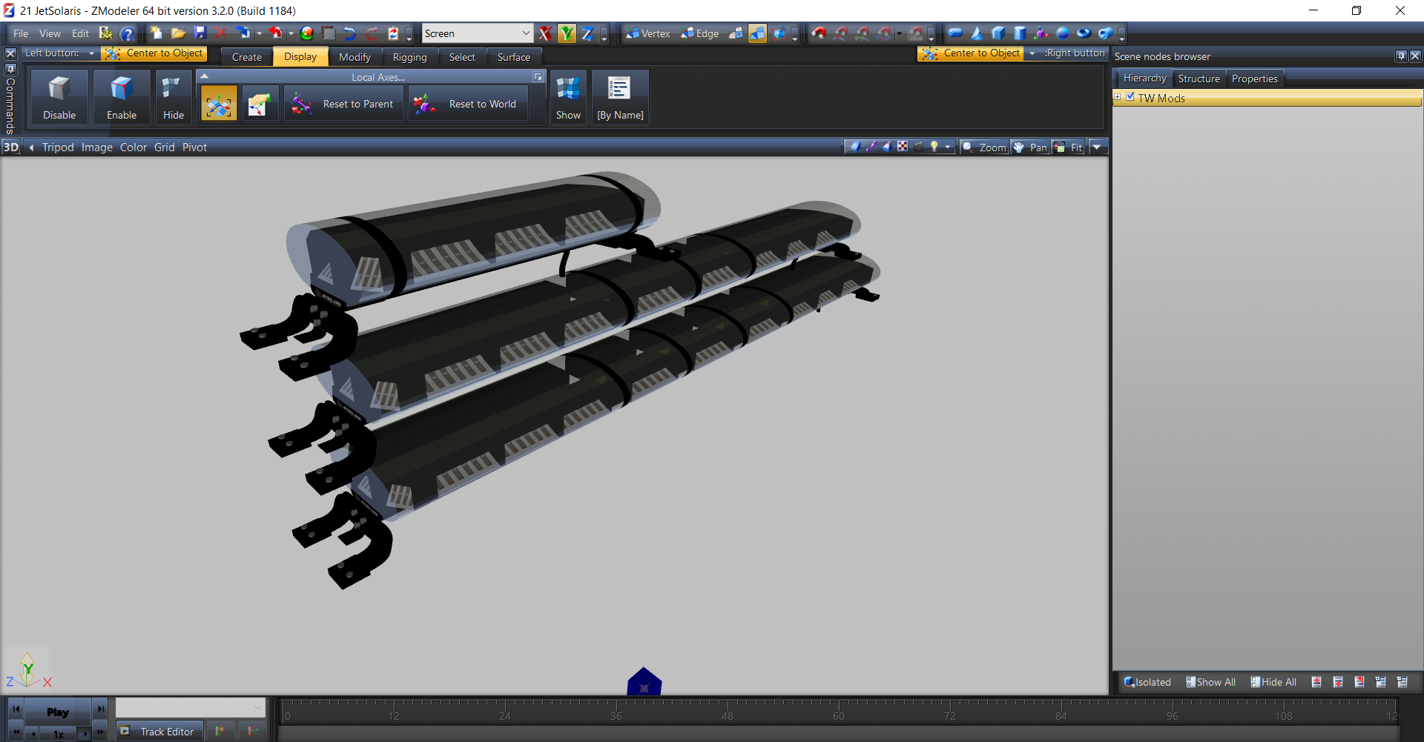Click the torus primitive icon
The width and height of the screenshot is (1424, 742).
[1084, 33]
